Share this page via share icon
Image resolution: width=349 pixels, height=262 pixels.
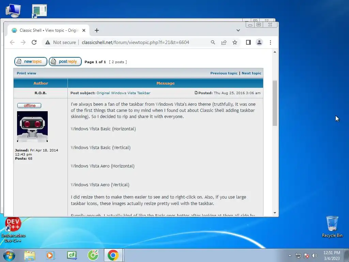(224, 42)
